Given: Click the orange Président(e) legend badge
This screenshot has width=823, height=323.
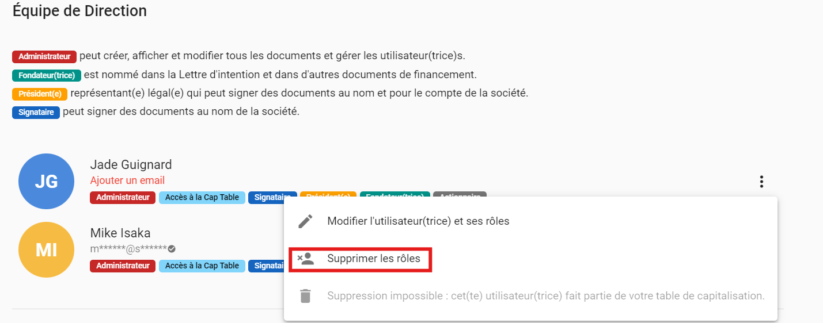Looking at the screenshot, I should click(40, 94).
